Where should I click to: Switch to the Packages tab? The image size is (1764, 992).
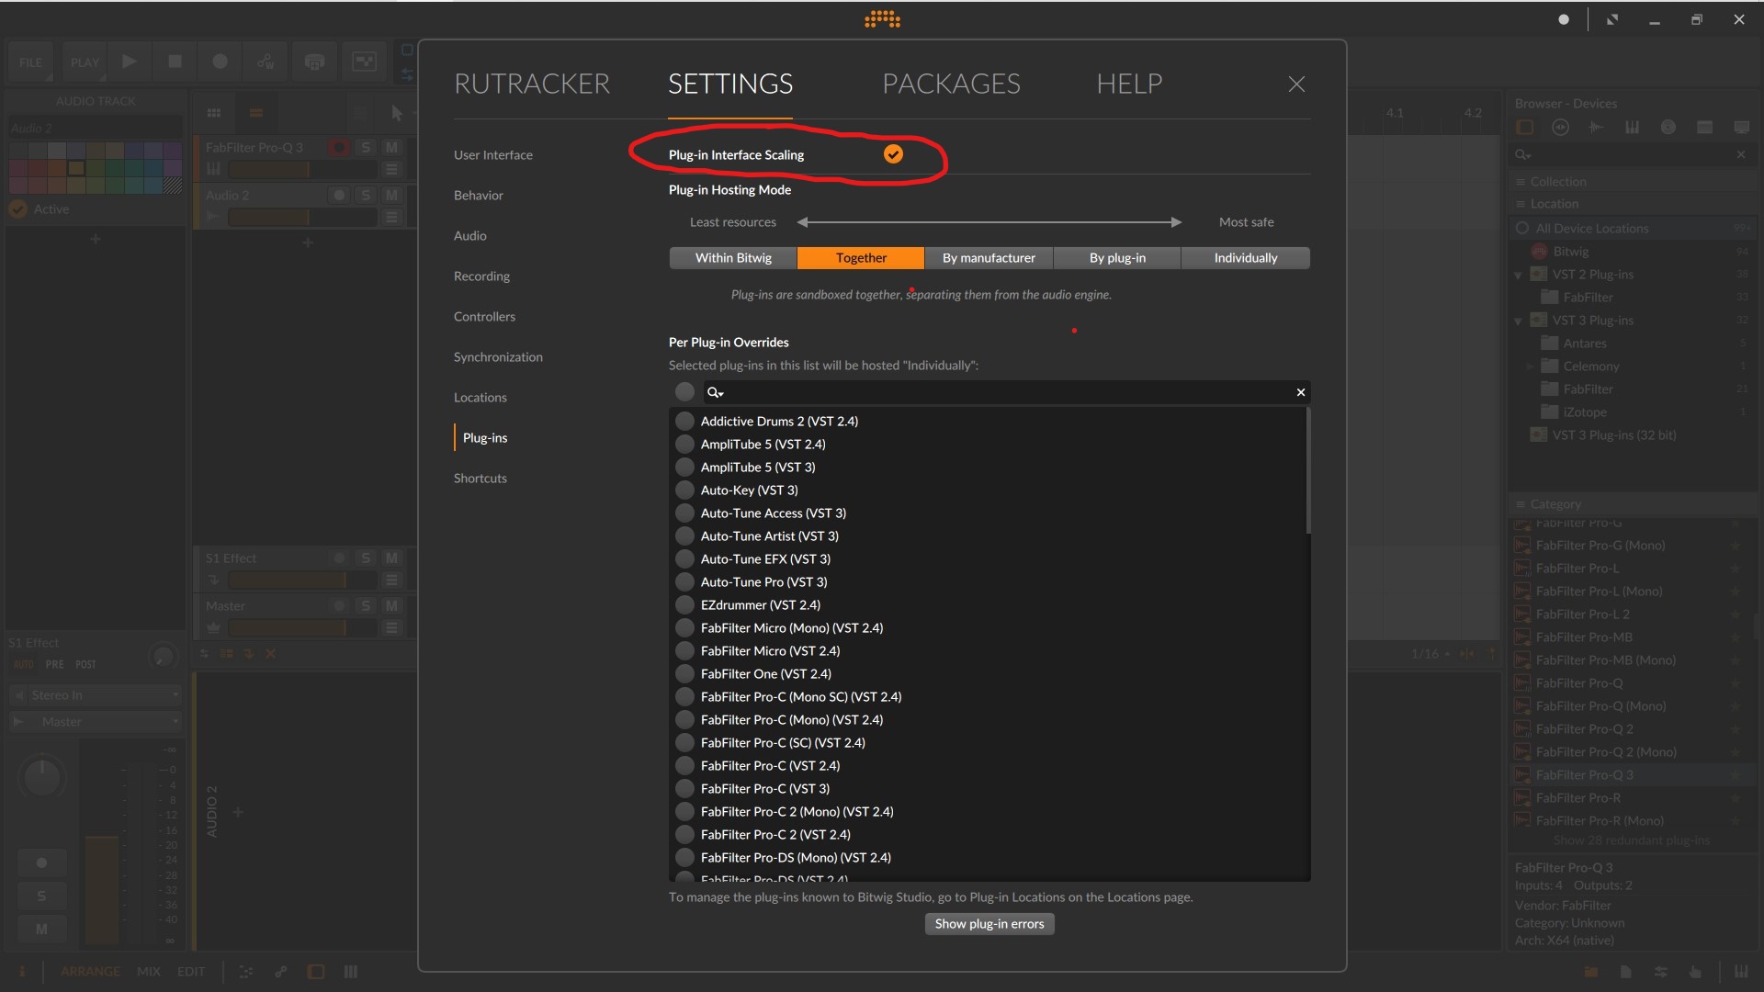click(x=951, y=85)
